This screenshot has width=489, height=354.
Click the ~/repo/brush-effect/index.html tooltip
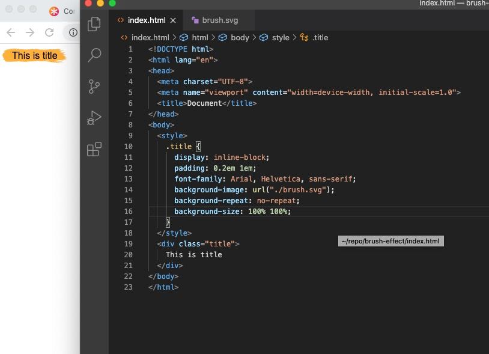pyautogui.click(x=390, y=241)
